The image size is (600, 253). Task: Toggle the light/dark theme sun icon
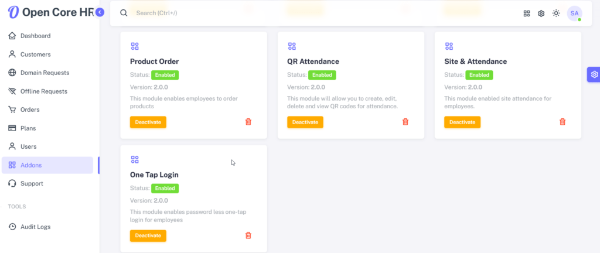point(556,13)
